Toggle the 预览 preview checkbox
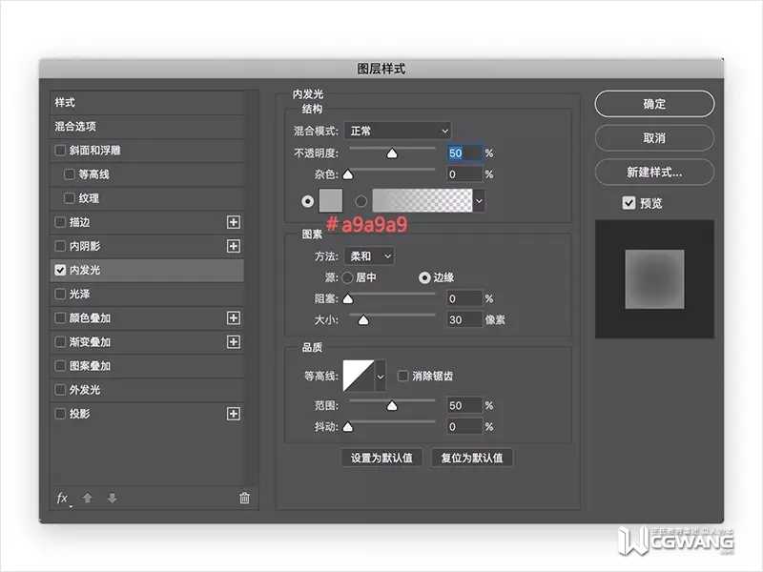Image resolution: width=763 pixels, height=572 pixels. point(629,203)
